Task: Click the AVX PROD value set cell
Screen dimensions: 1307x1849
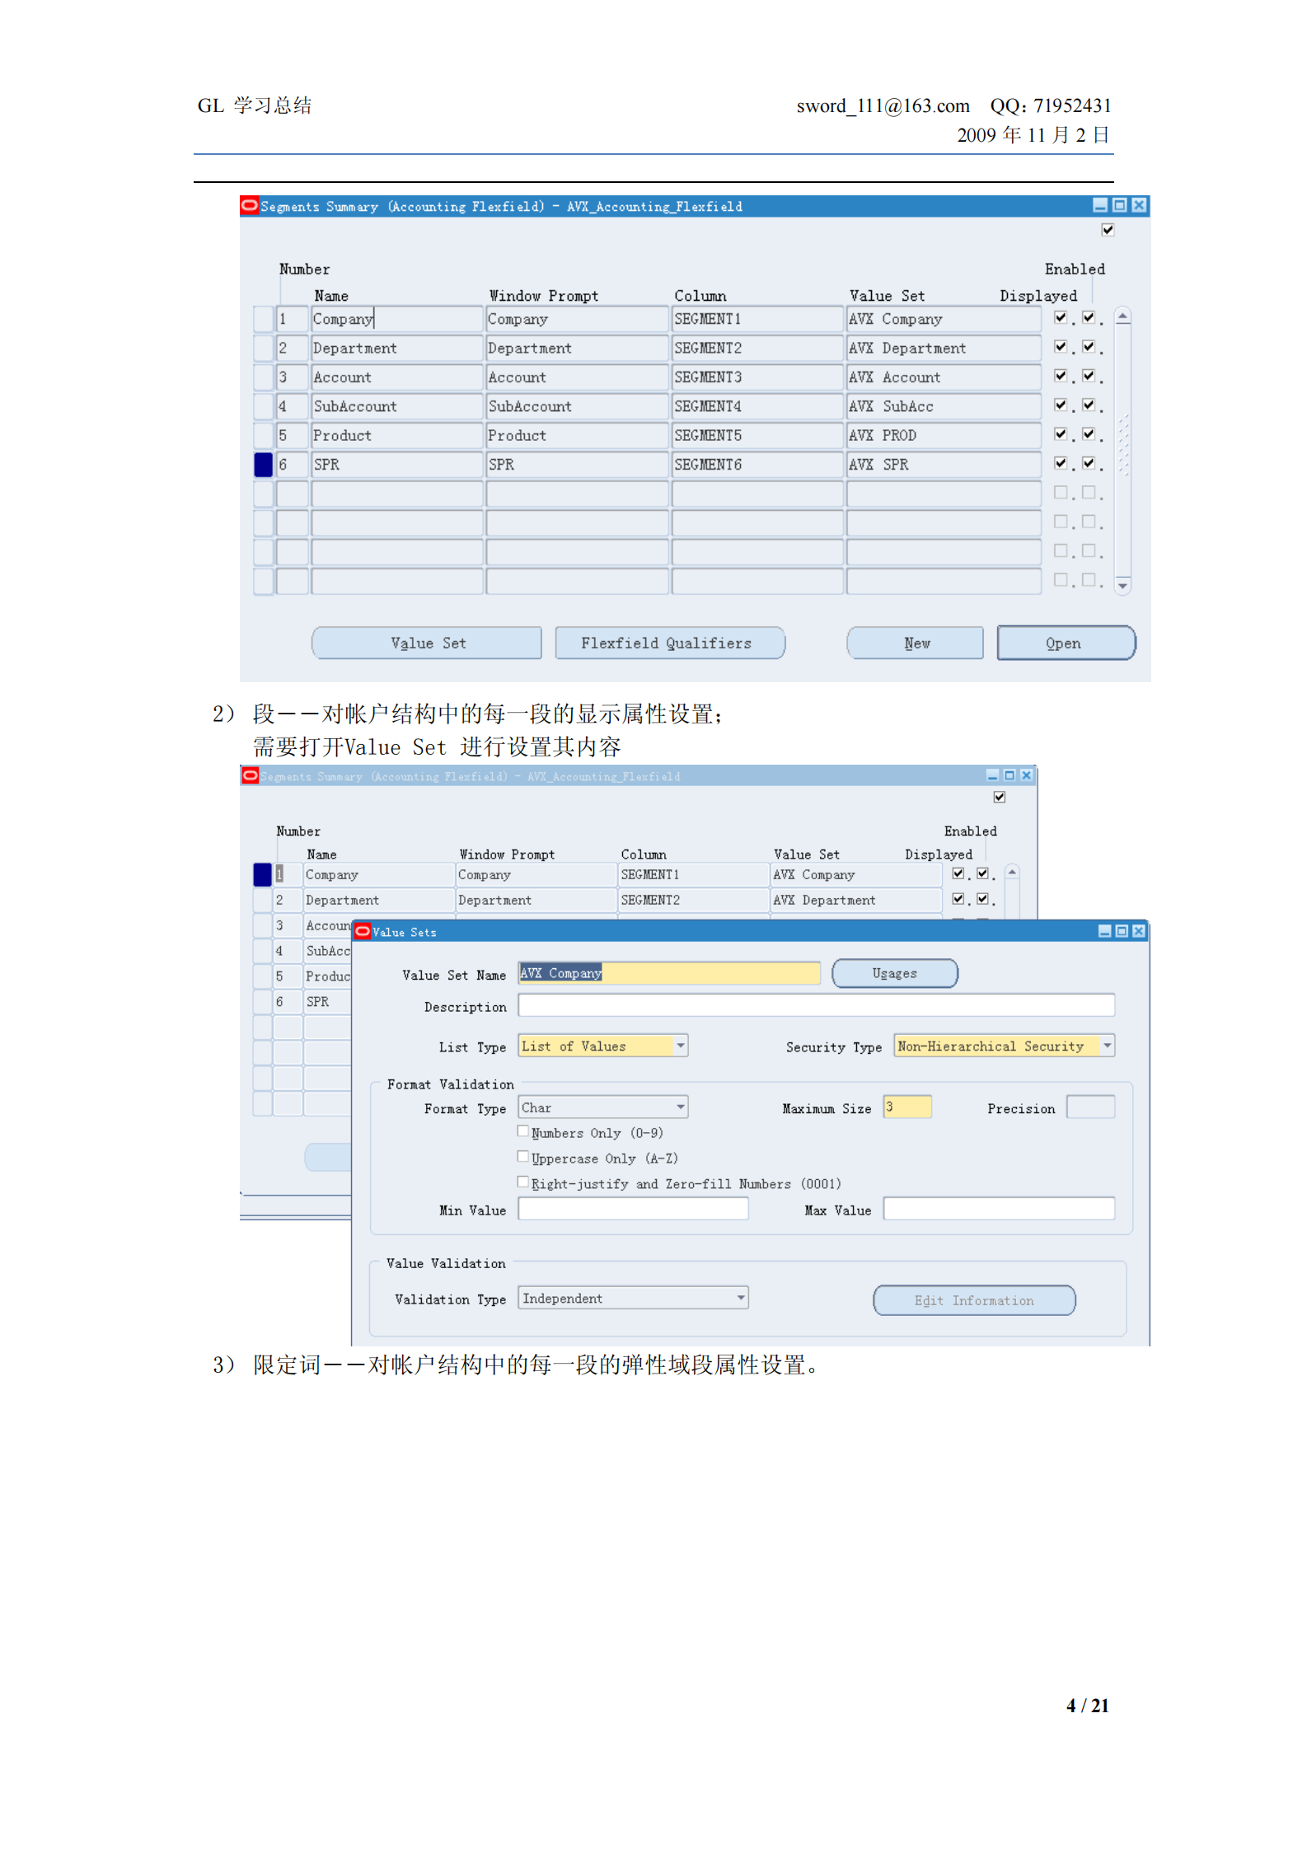Action: (944, 436)
